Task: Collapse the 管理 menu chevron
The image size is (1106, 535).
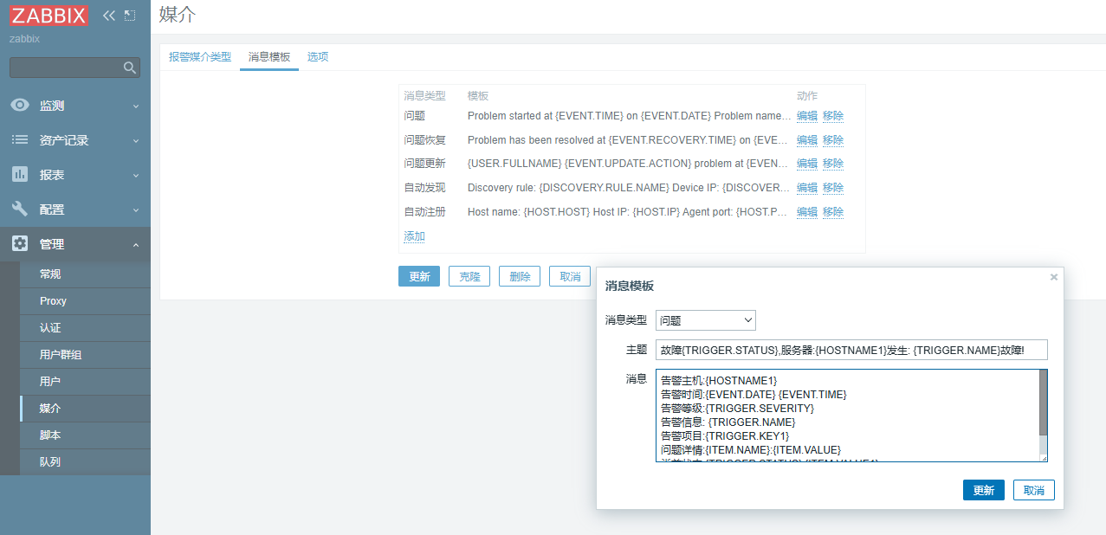Action: 136,245
